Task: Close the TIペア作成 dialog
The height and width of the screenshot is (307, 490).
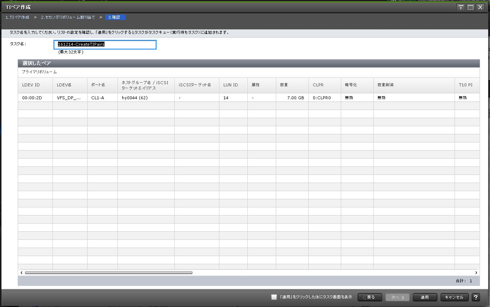Action: point(480,7)
